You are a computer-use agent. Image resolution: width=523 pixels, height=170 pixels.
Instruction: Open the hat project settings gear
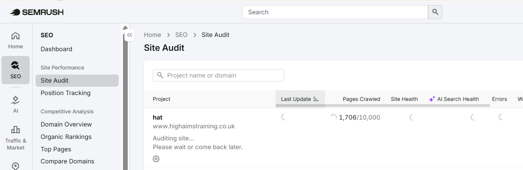156,159
